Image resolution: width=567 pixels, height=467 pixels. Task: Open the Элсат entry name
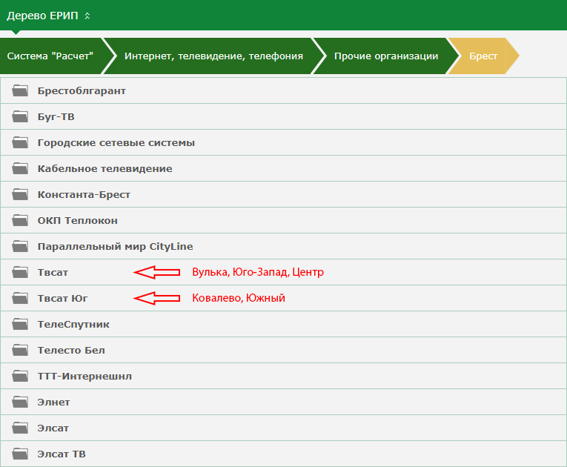tap(53, 428)
